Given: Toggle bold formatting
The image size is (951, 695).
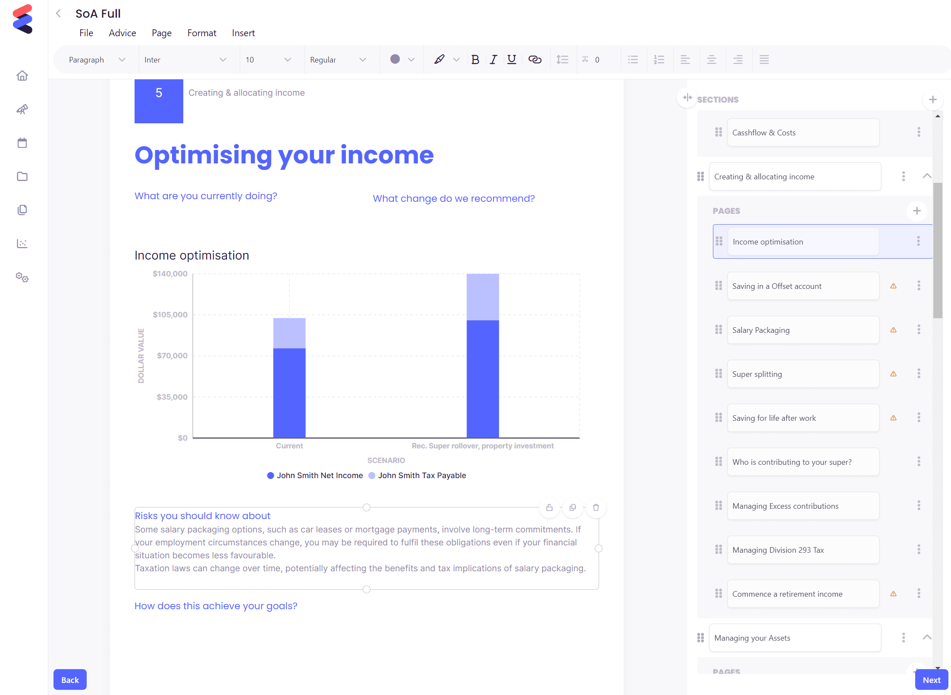Looking at the screenshot, I should pos(475,59).
